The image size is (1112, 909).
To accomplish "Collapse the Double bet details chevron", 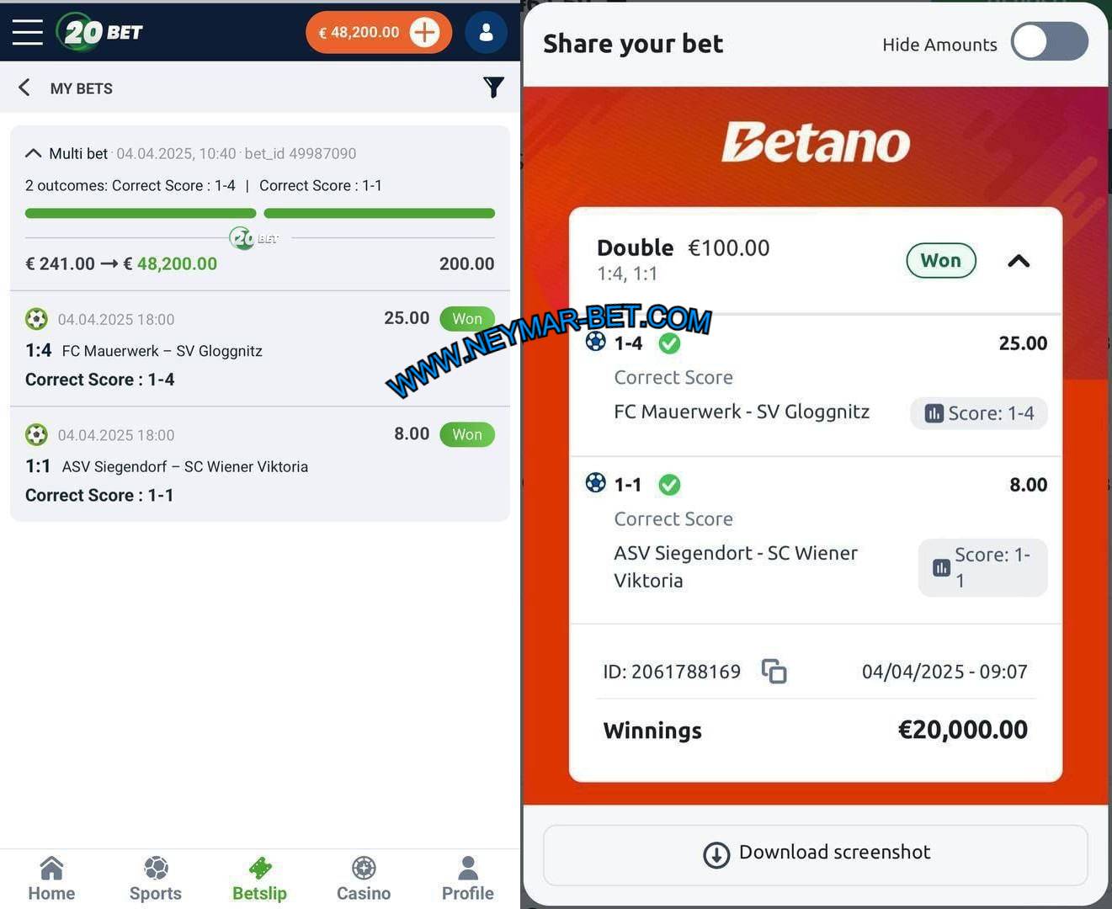I will [x=1019, y=261].
